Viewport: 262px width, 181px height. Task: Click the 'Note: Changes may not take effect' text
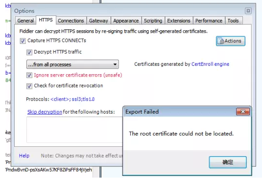[x=82, y=156]
